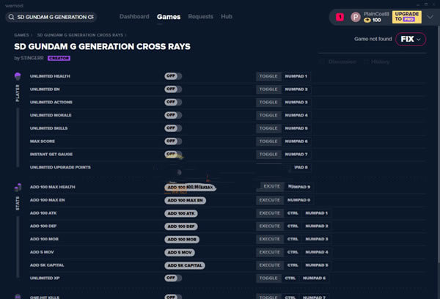The height and width of the screenshot is (299, 440).
Task: Toggle Unlimited Health on
Action: click(173, 76)
